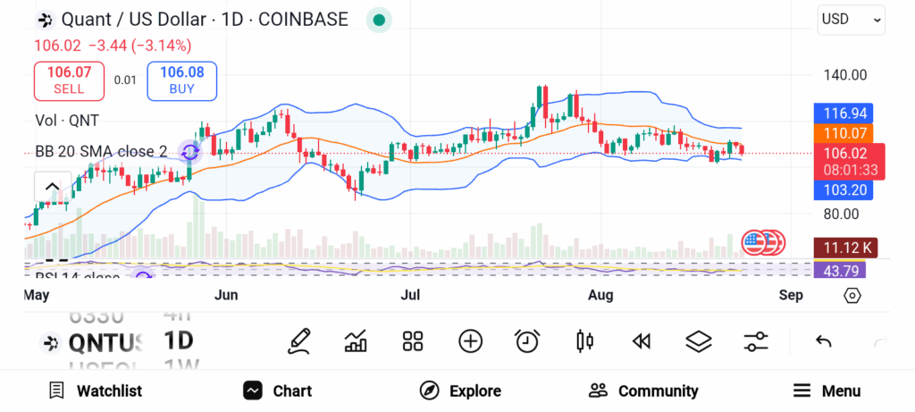Open the layout grid icon
This screenshot has width=915, height=412.
[x=412, y=341]
